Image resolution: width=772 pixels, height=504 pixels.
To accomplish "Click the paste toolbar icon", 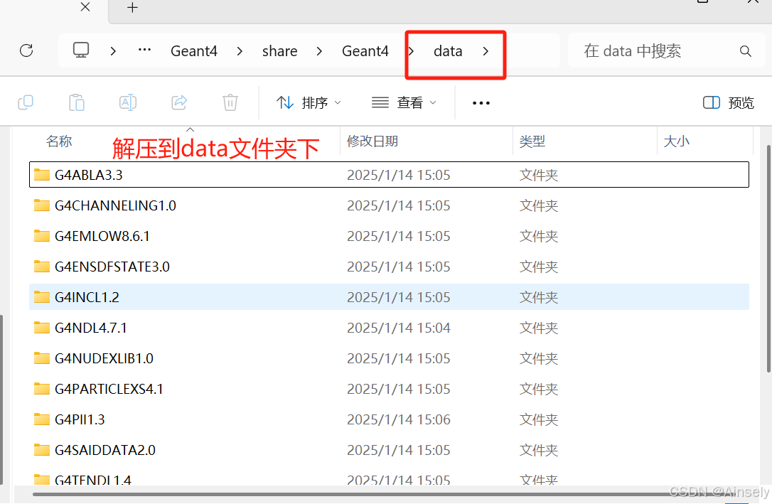I will point(77,102).
